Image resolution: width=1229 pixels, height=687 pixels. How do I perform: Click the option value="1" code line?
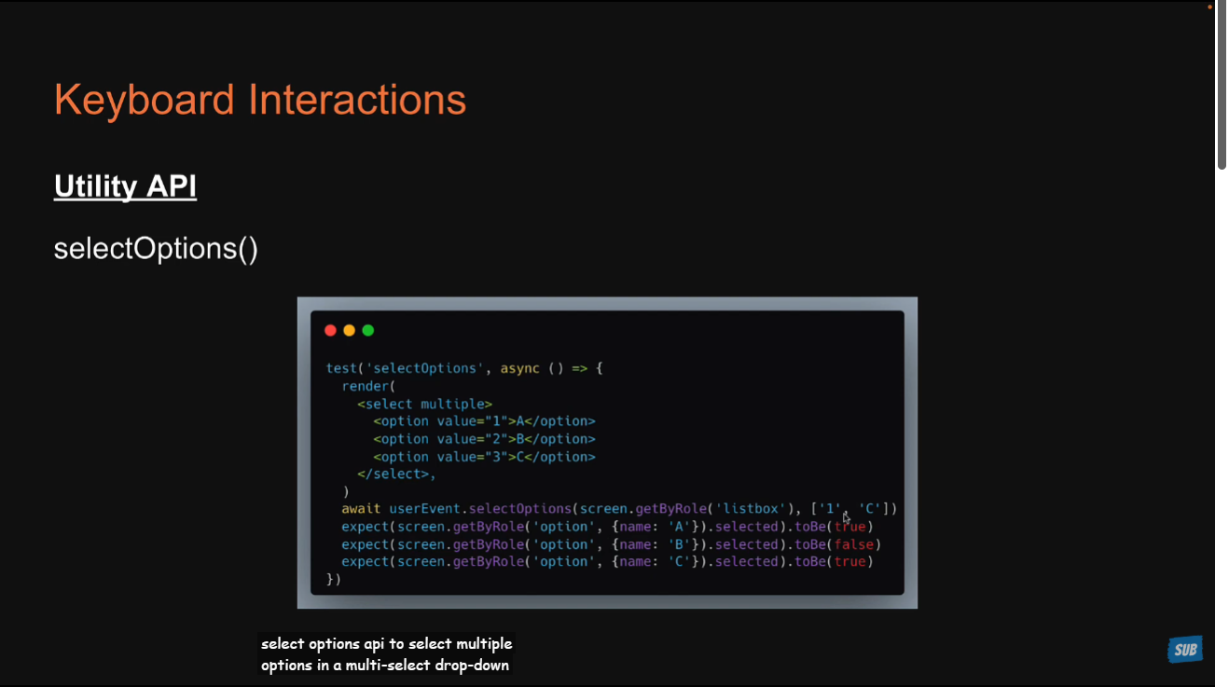[x=484, y=421]
